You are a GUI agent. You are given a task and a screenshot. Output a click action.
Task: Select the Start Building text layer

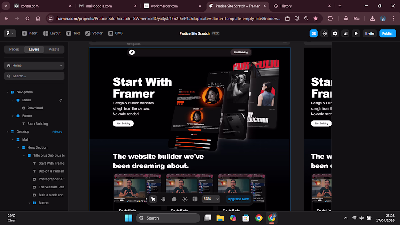37,124
